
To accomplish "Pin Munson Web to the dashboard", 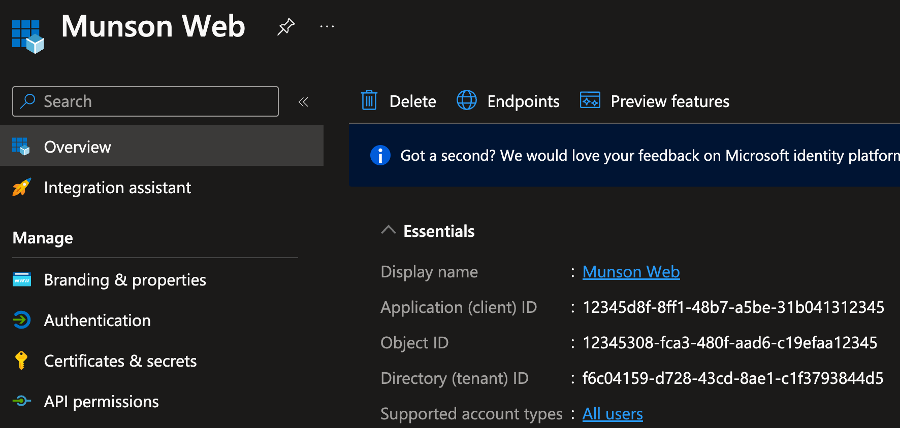I will (286, 26).
